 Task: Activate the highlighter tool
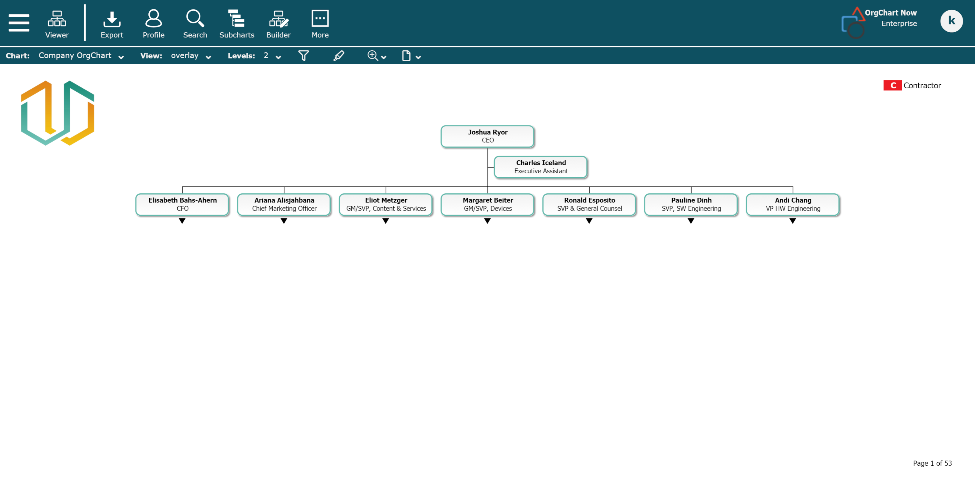339,56
